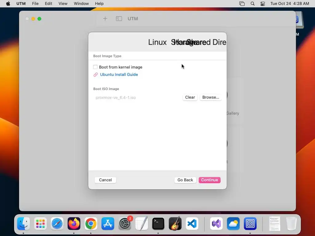Launch Firefox from the Dock
Viewport: 315px width, 236px height.
[74, 224]
